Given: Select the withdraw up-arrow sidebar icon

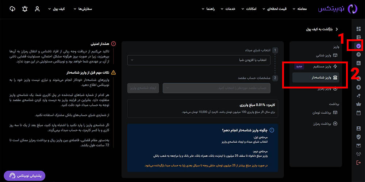Looking at the screenshot, I should 358,54.
